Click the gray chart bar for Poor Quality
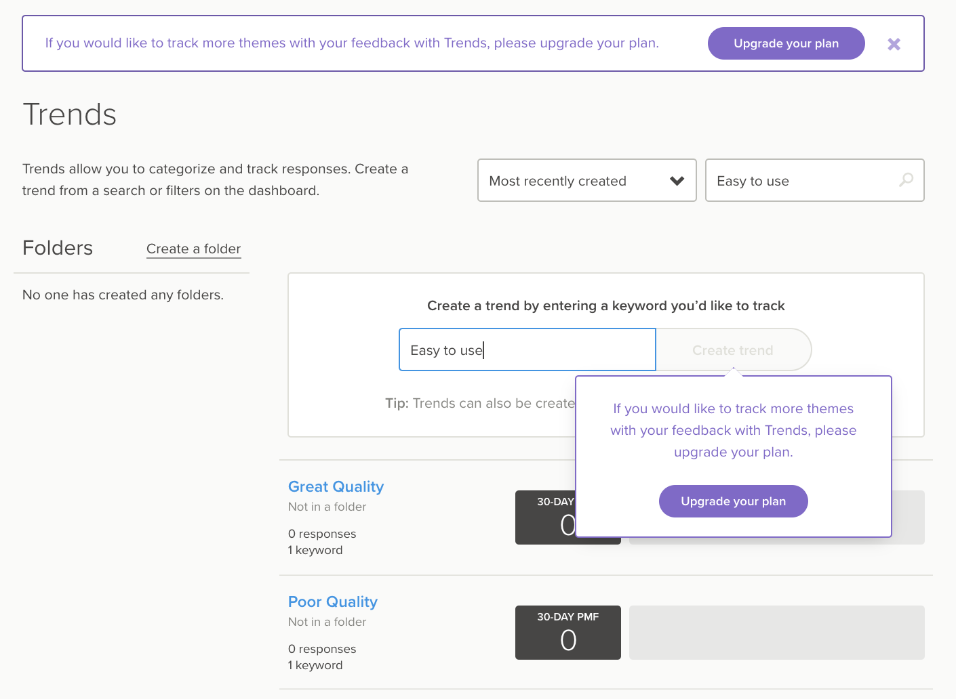This screenshot has height=699, width=956. pyautogui.click(x=776, y=633)
